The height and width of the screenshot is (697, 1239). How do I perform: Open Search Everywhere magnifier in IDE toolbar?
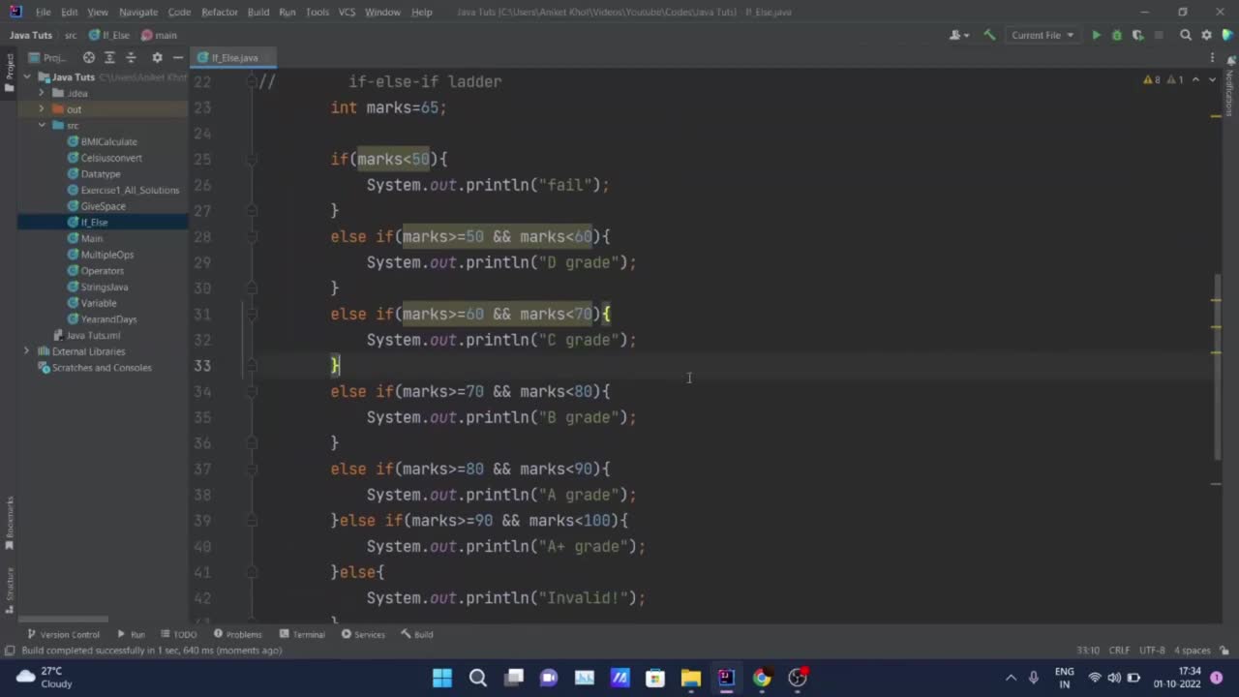[1185, 35]
